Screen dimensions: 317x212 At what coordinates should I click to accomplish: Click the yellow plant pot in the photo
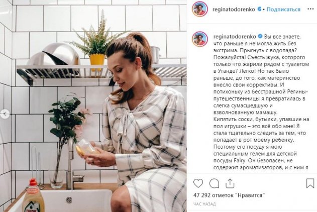pyautogui.click(x=97, y=59)
